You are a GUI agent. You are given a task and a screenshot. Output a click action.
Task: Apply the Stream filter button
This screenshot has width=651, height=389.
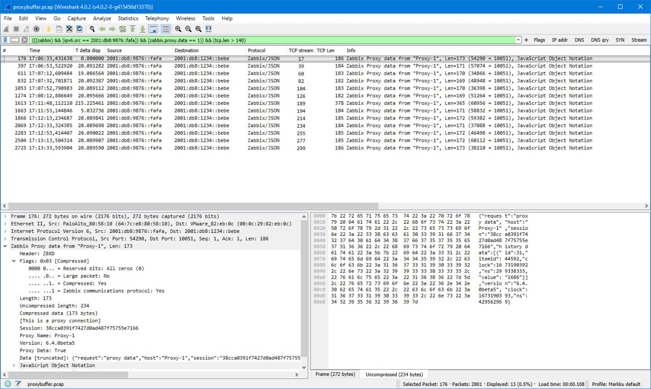click(639, 40)
